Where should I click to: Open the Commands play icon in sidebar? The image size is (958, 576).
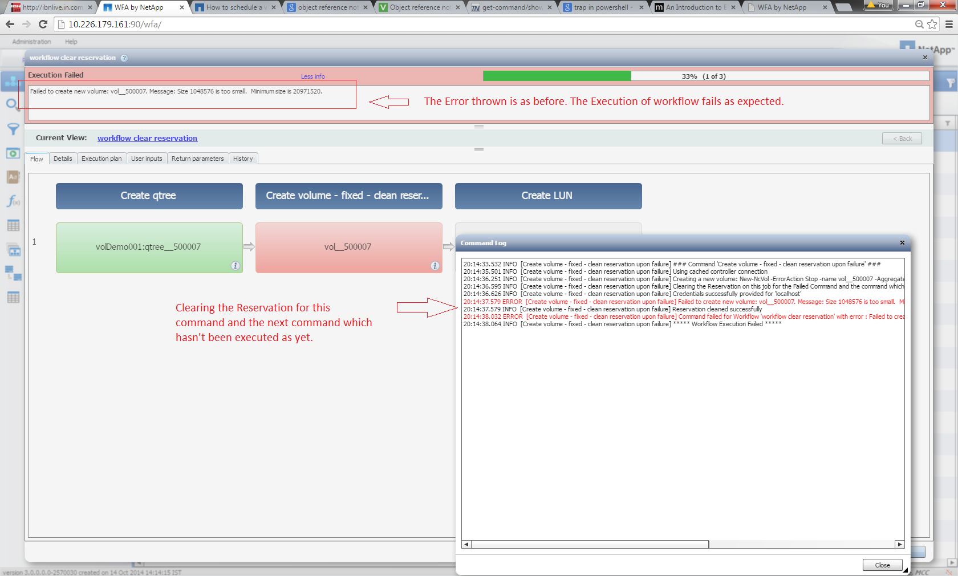coord(13,153)
